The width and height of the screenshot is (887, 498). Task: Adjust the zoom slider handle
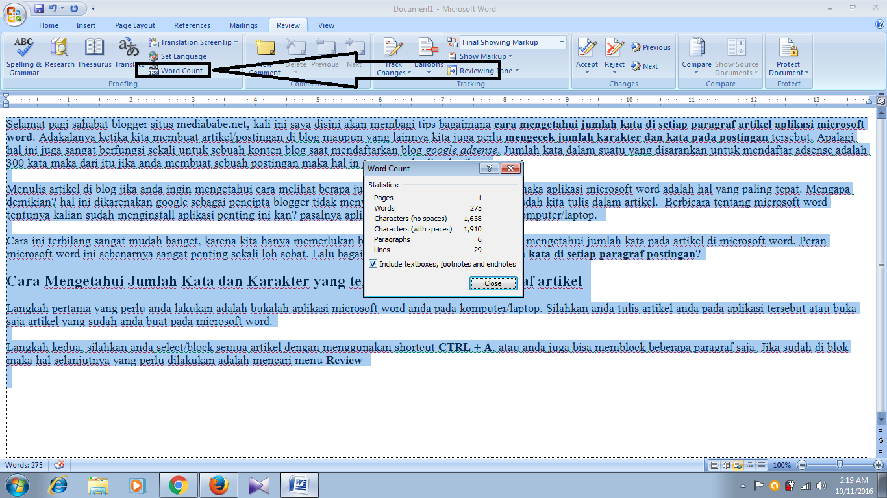click(x=840, y=465)
